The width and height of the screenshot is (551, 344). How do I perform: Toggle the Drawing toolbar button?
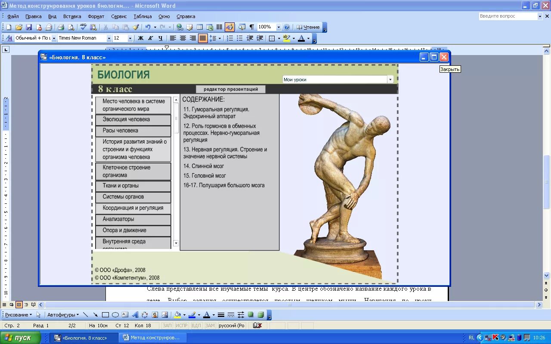coord(229,27)
